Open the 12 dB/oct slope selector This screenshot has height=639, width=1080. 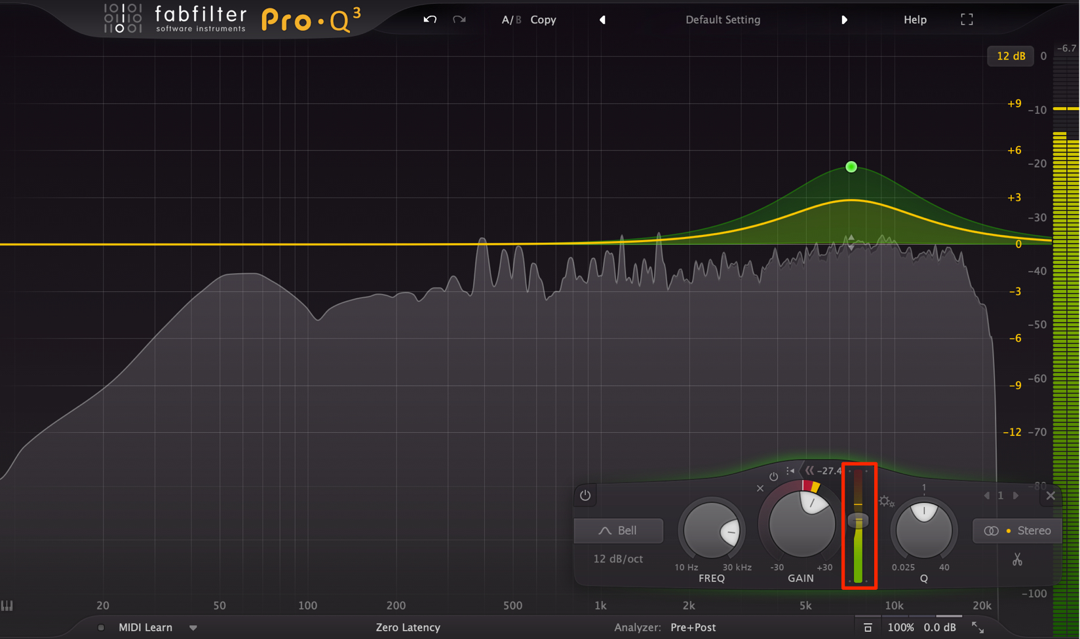(x=618, y=558)
